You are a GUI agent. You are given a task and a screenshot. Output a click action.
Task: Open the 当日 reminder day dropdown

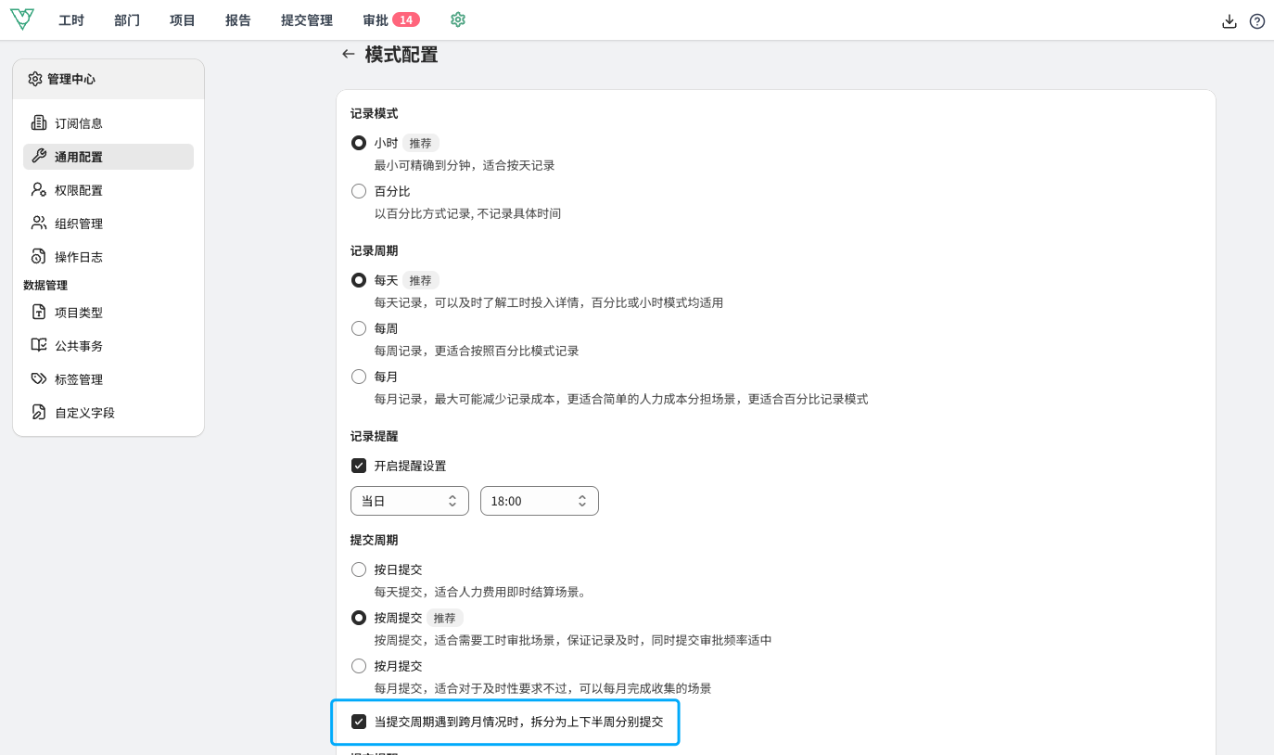point(409,501)
